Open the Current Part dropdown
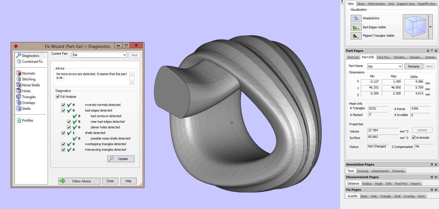 tap(125, 55)
